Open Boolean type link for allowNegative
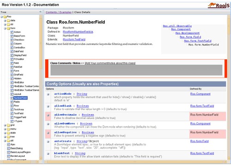Image resolution: width=231 pixels, height=166 pixels. [88, 132]
